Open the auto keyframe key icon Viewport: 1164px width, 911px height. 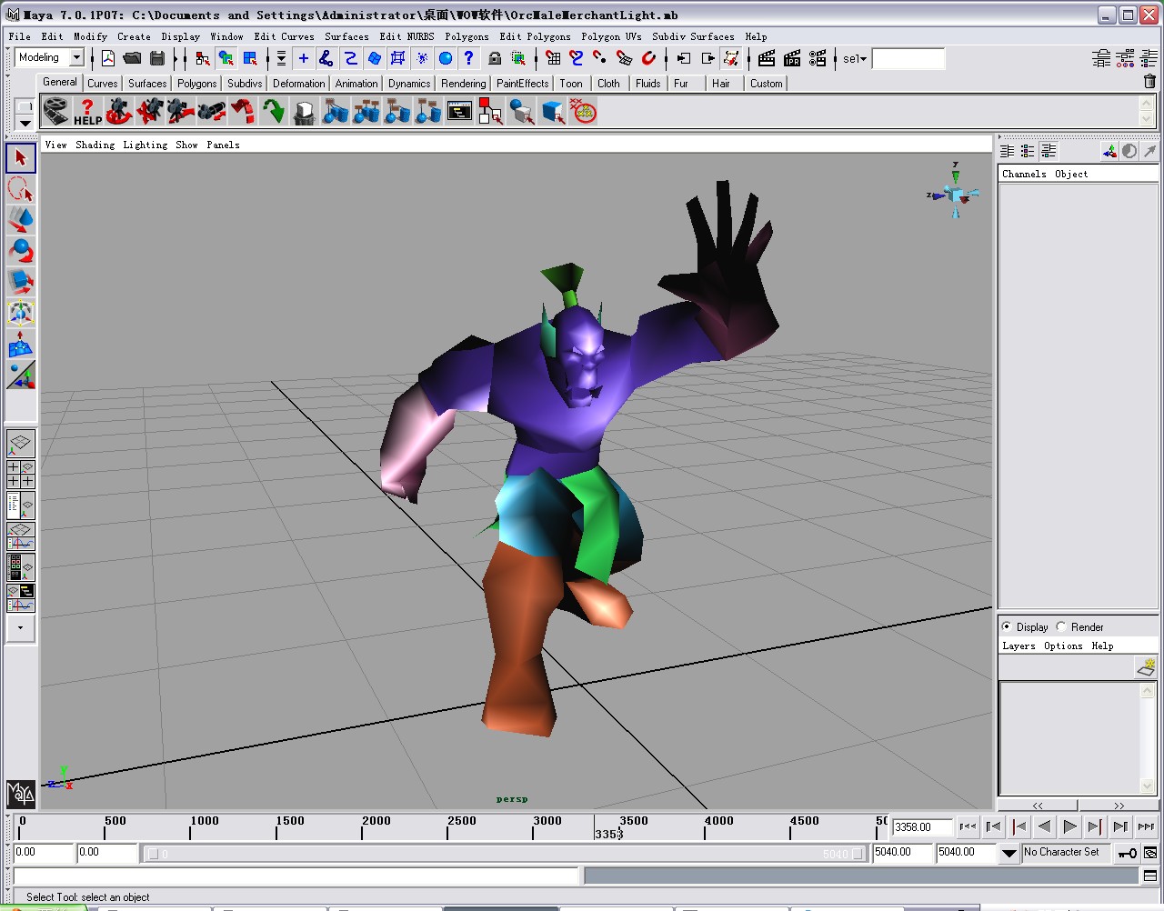(1127, 853)
